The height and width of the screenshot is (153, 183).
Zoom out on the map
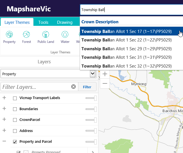coord(105,83)
